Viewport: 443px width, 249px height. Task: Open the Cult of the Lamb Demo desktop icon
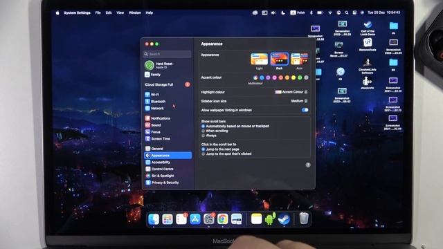(x=368, y=28)
